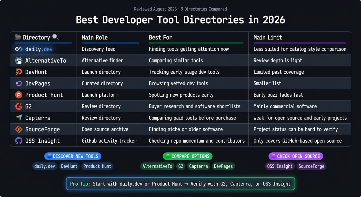Click 'Finding tools getting attention now'

[x=189, y=49]
